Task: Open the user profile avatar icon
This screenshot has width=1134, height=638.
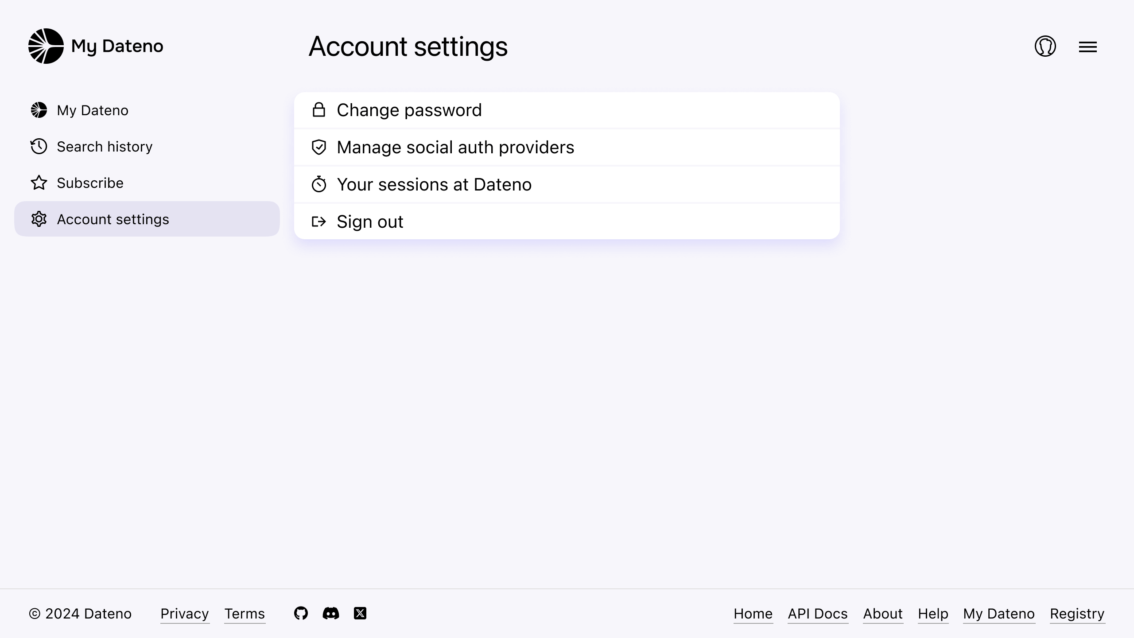Action: pyautogui.click(x=1045, y=46)
